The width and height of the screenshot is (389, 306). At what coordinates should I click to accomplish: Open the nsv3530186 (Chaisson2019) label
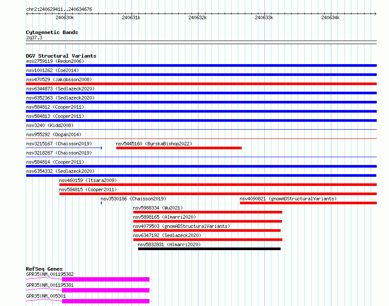[133, 199]
